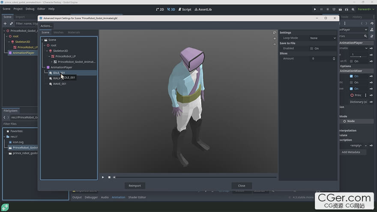Add a new node with the plus icon
377x212 pixels.
click(x=5, y=24)
